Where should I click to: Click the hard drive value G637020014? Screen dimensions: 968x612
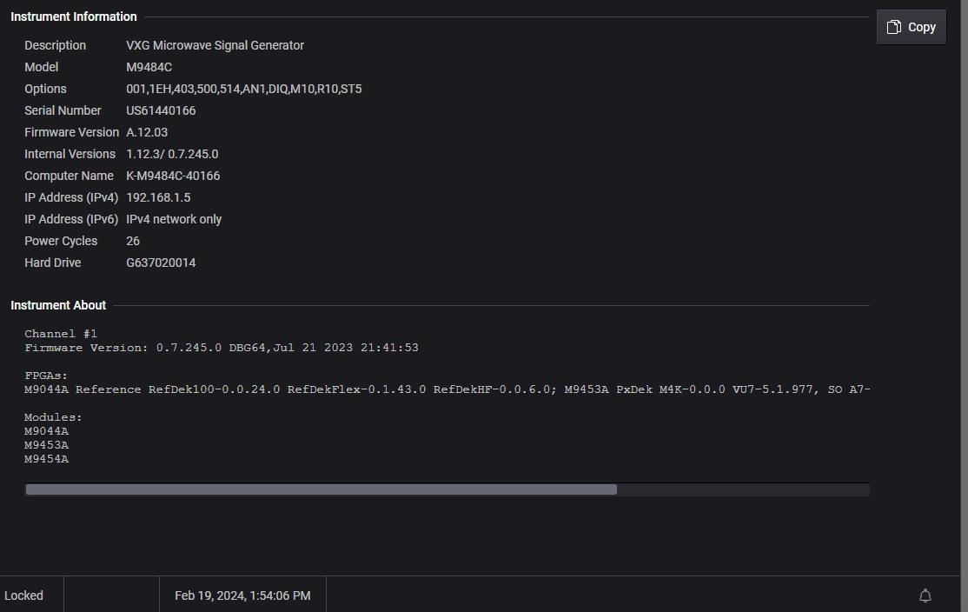[161, 263]
